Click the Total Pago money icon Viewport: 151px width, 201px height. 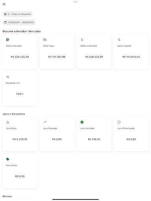tap(45, 40)
